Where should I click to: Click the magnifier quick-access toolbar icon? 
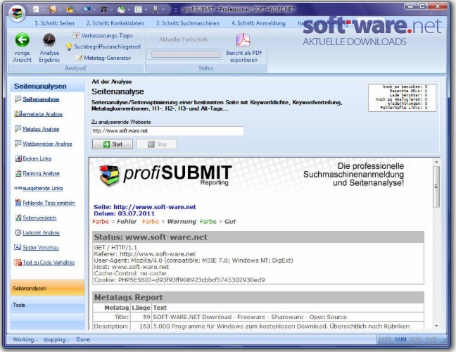pyautogui.click(x=87, y=9)
